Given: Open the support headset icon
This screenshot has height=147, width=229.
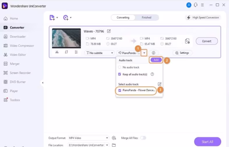Looking at the screenshot, I should 195,5.
